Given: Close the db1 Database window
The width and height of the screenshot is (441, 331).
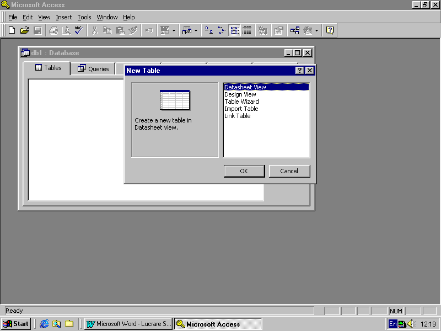Looking at the screenshot, I should 308,53.
